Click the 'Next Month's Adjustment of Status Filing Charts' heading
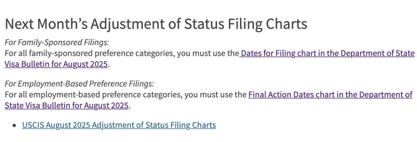 tap(156, 24)
